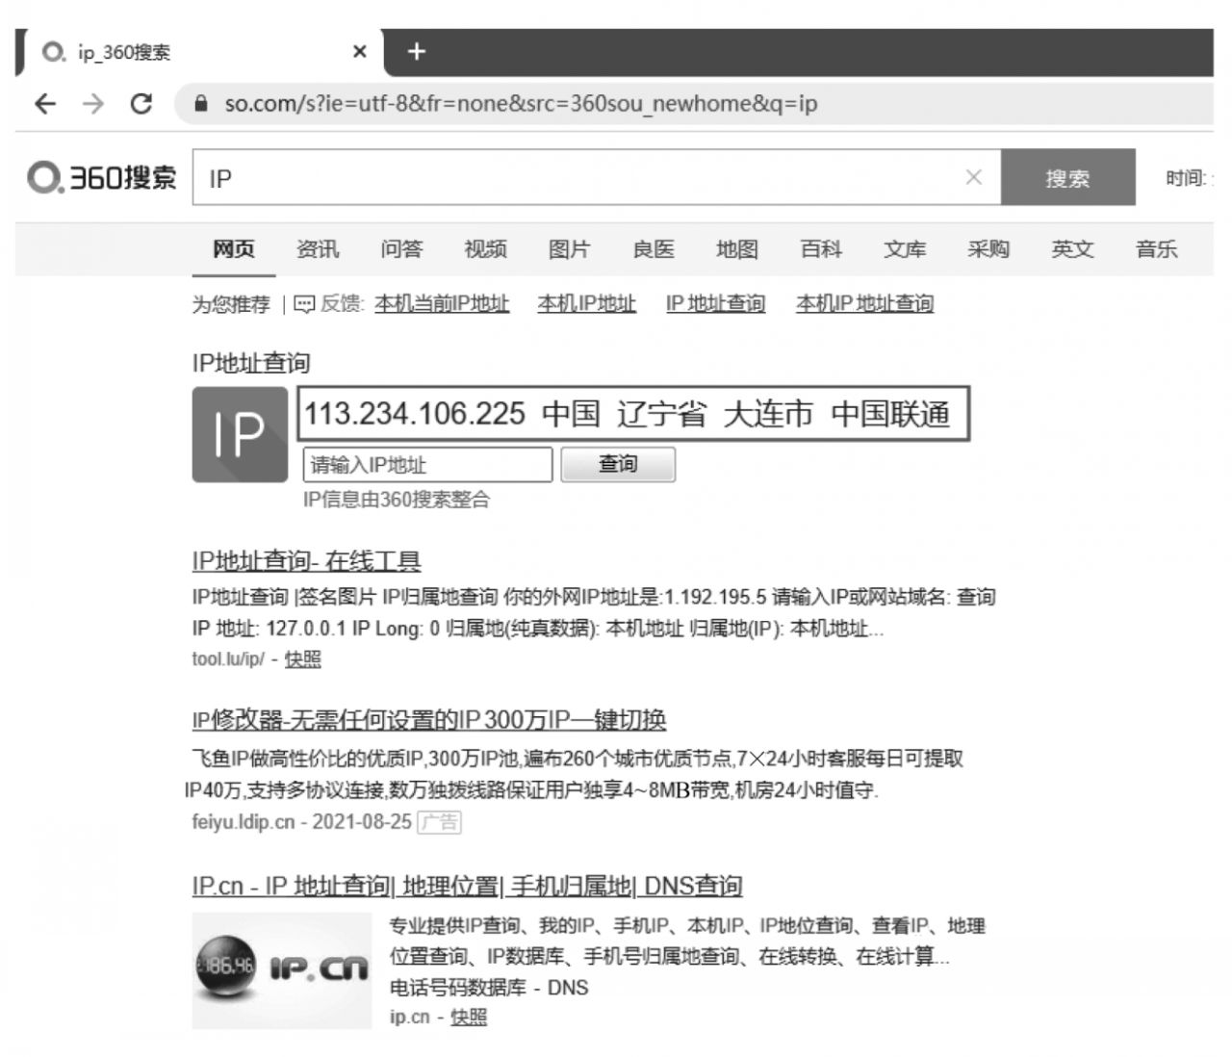Viewport: 1232px width, 1057px height.
Task: Click suggestion 本机IP地址
Action: click(x=586, y=304)
